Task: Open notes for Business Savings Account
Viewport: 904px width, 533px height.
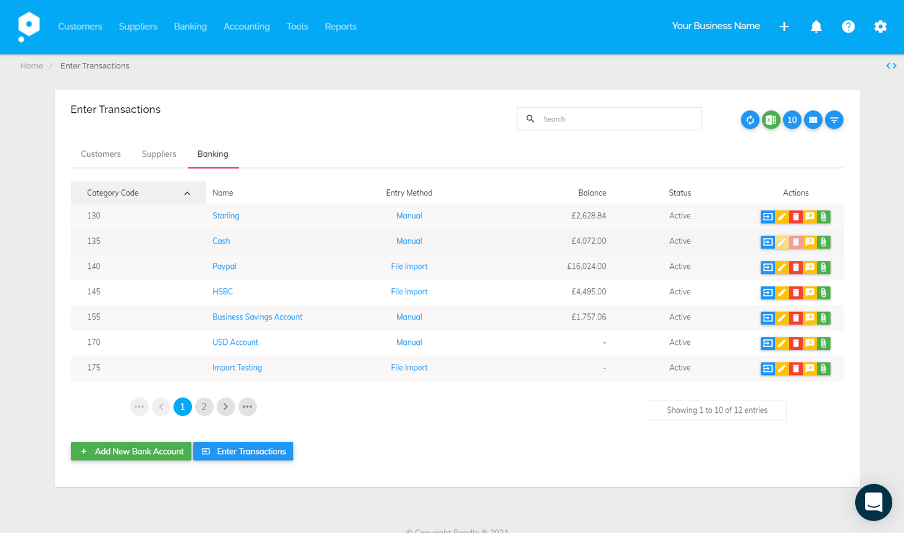Action: point(810,318)
